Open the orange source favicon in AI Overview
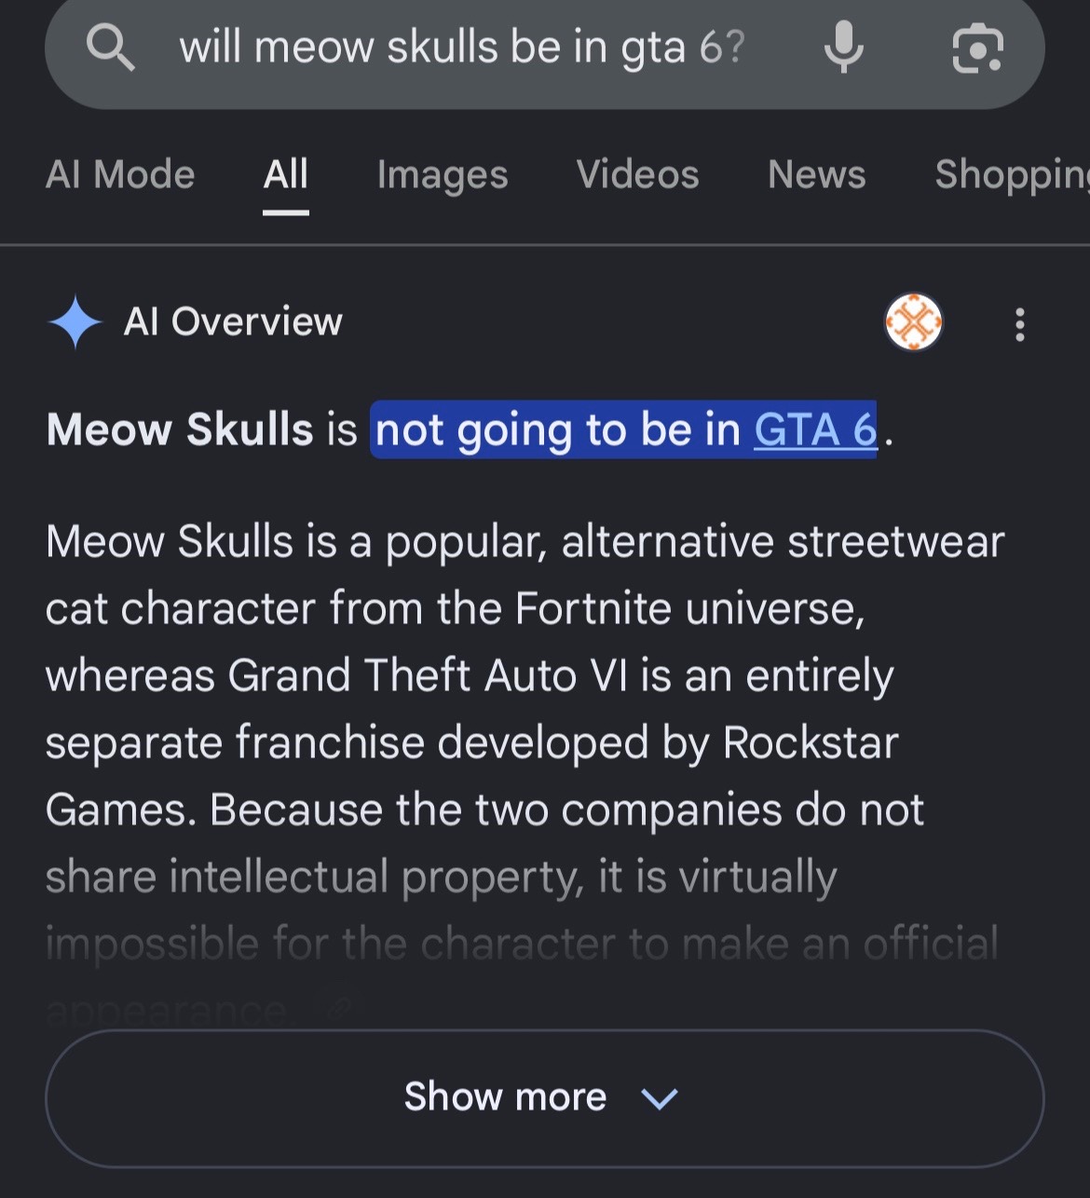The width and height of the screenshot is (1090, 1198). click(x=913, y=322)
